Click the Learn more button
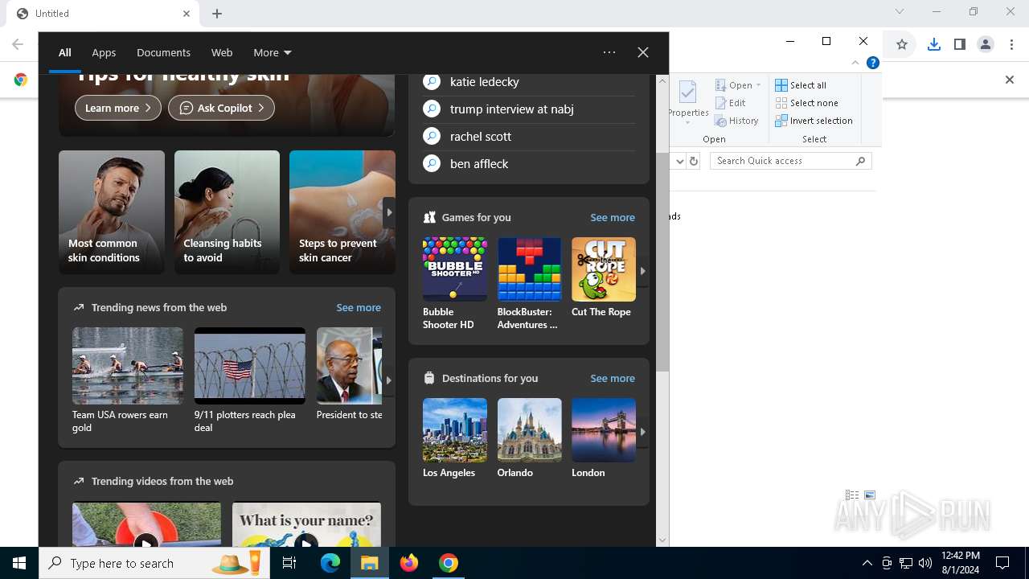 click(x=118, y=108)
